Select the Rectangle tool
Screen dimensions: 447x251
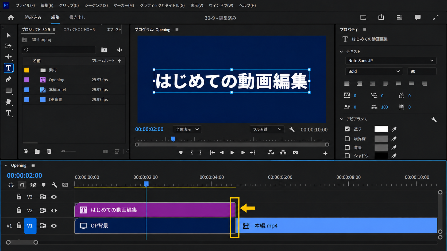coord(9,90)
